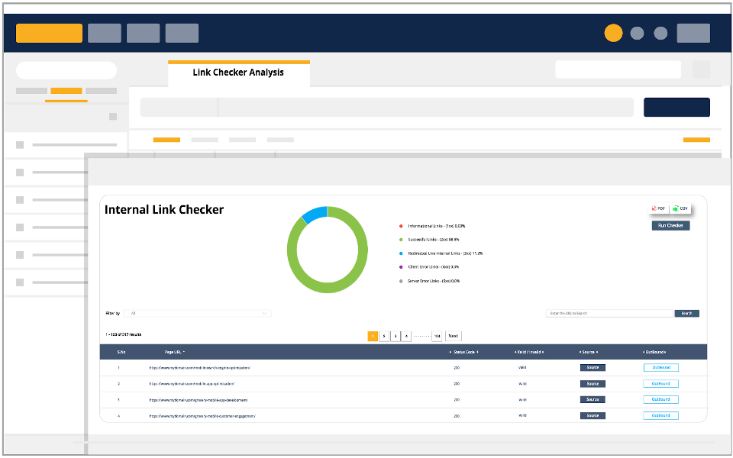Open Source for the grocery-mobile-app-development row
The height and width of the screenshot is (458, 733).
(x=593, y=399)
